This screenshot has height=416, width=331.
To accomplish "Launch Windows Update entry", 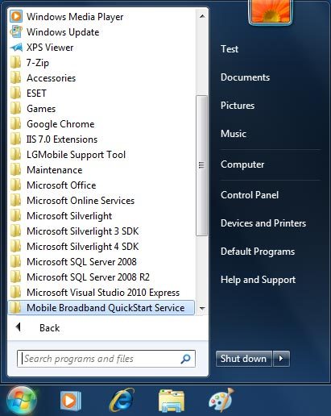I will [101, 32].
